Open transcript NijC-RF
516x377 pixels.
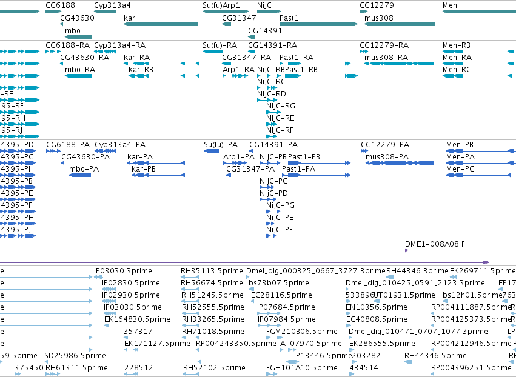[280, 130]
